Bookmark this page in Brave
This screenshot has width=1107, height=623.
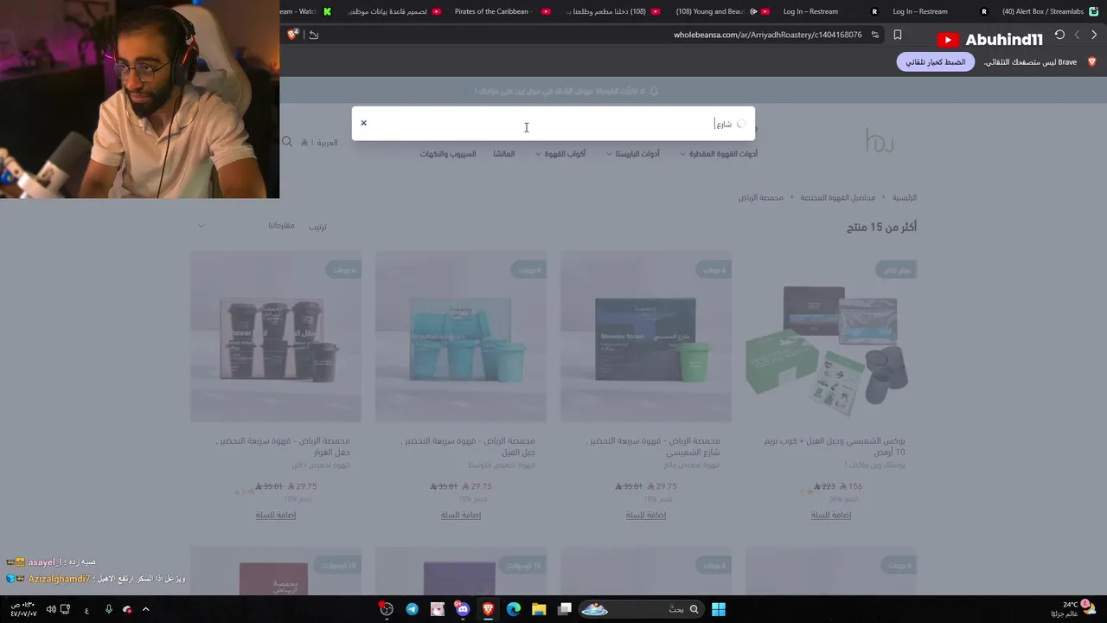click(x=898, y=35)
